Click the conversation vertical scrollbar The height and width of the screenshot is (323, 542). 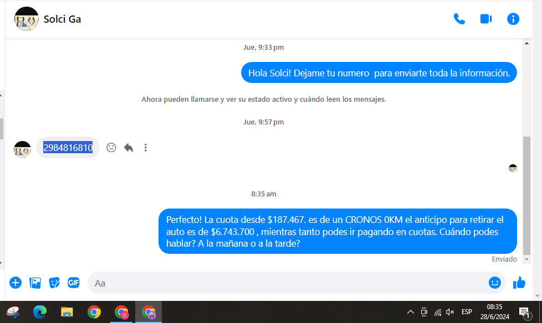click(526, 194)
